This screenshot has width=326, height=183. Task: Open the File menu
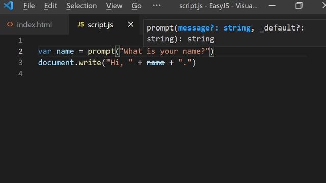coord(29,6)
